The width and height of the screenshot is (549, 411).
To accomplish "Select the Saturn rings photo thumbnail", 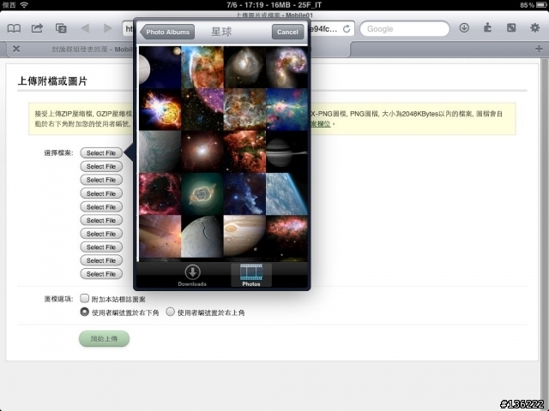I will pos(287,152).
